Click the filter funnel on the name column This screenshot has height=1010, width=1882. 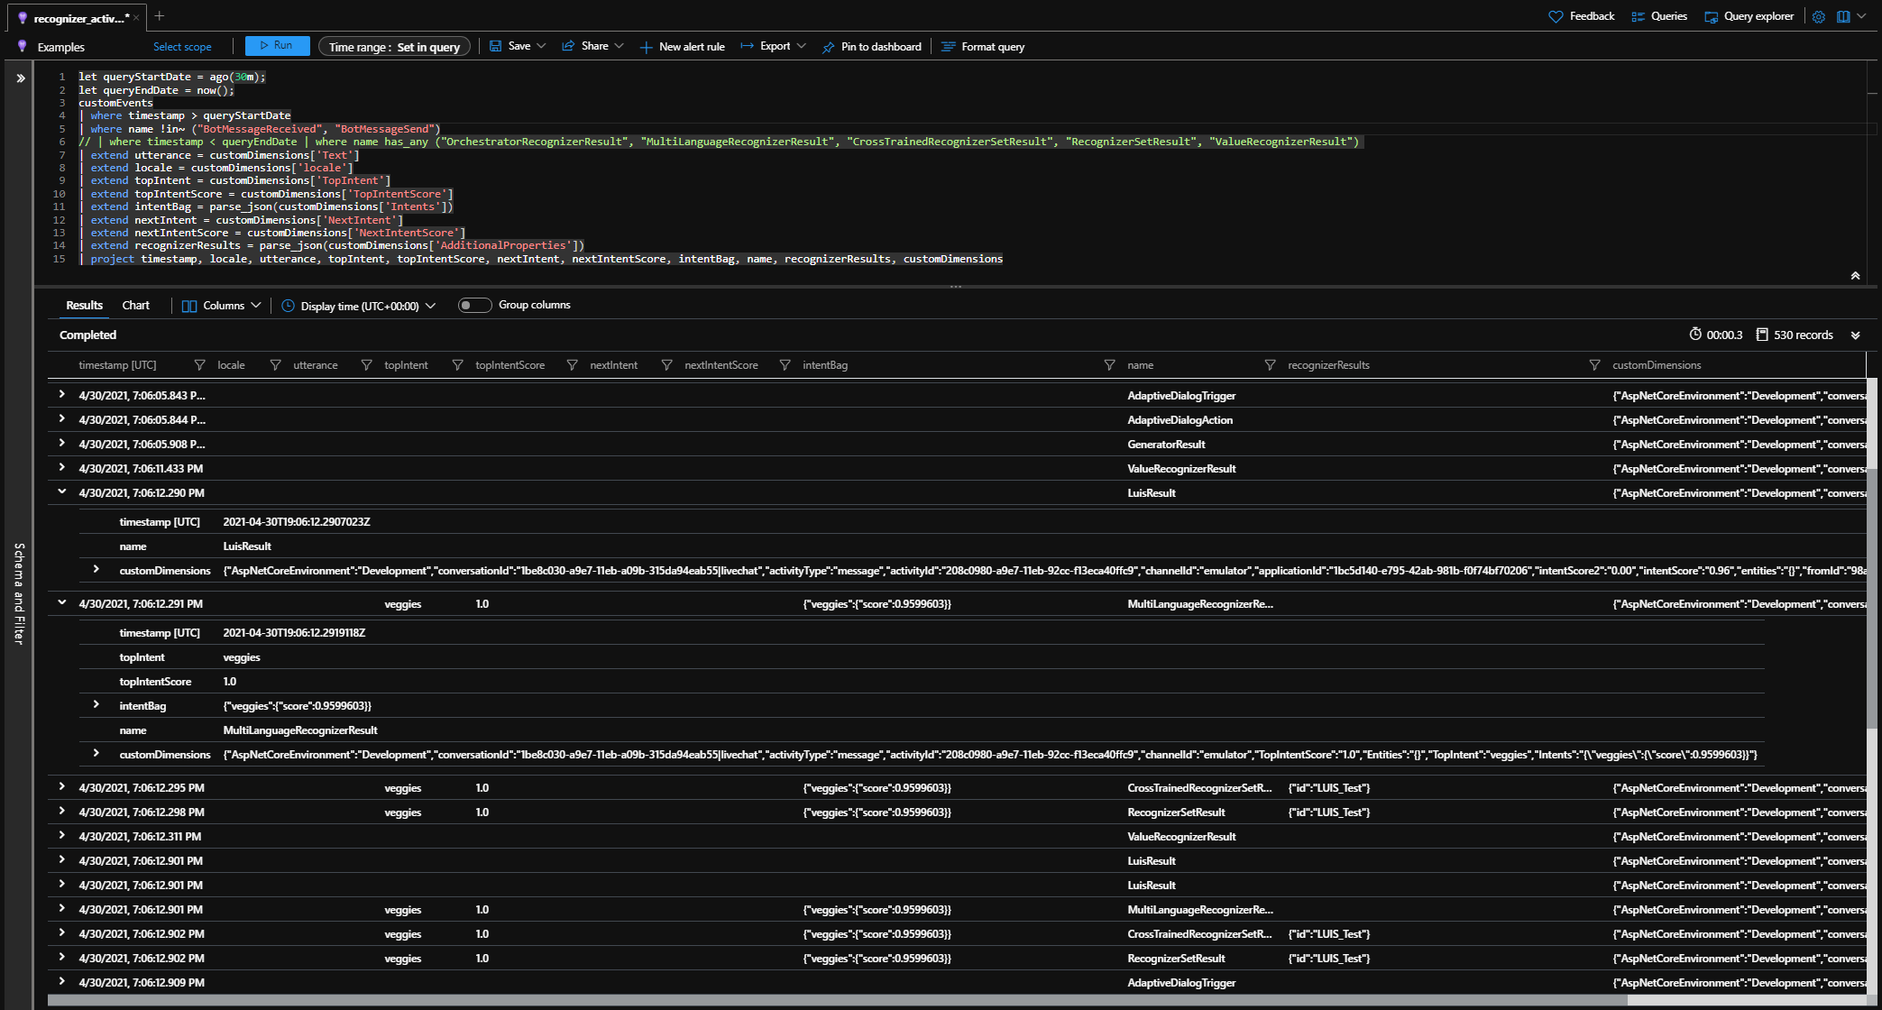pyautogui.click(x=1110, y=365)
